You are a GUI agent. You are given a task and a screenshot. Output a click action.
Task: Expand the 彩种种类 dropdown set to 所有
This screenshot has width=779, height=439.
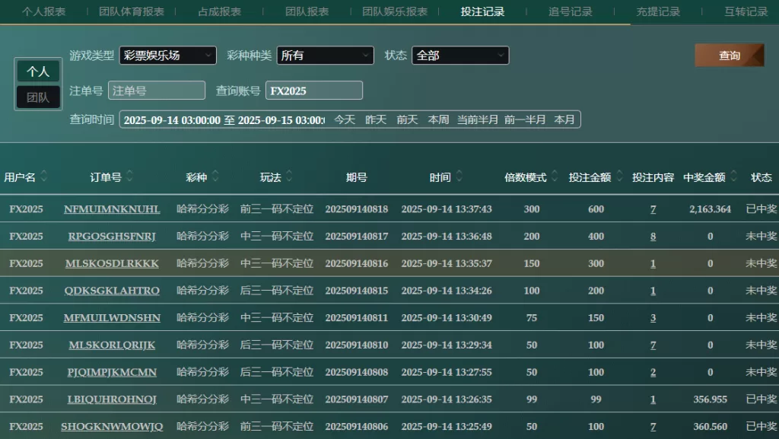[325, 56]
